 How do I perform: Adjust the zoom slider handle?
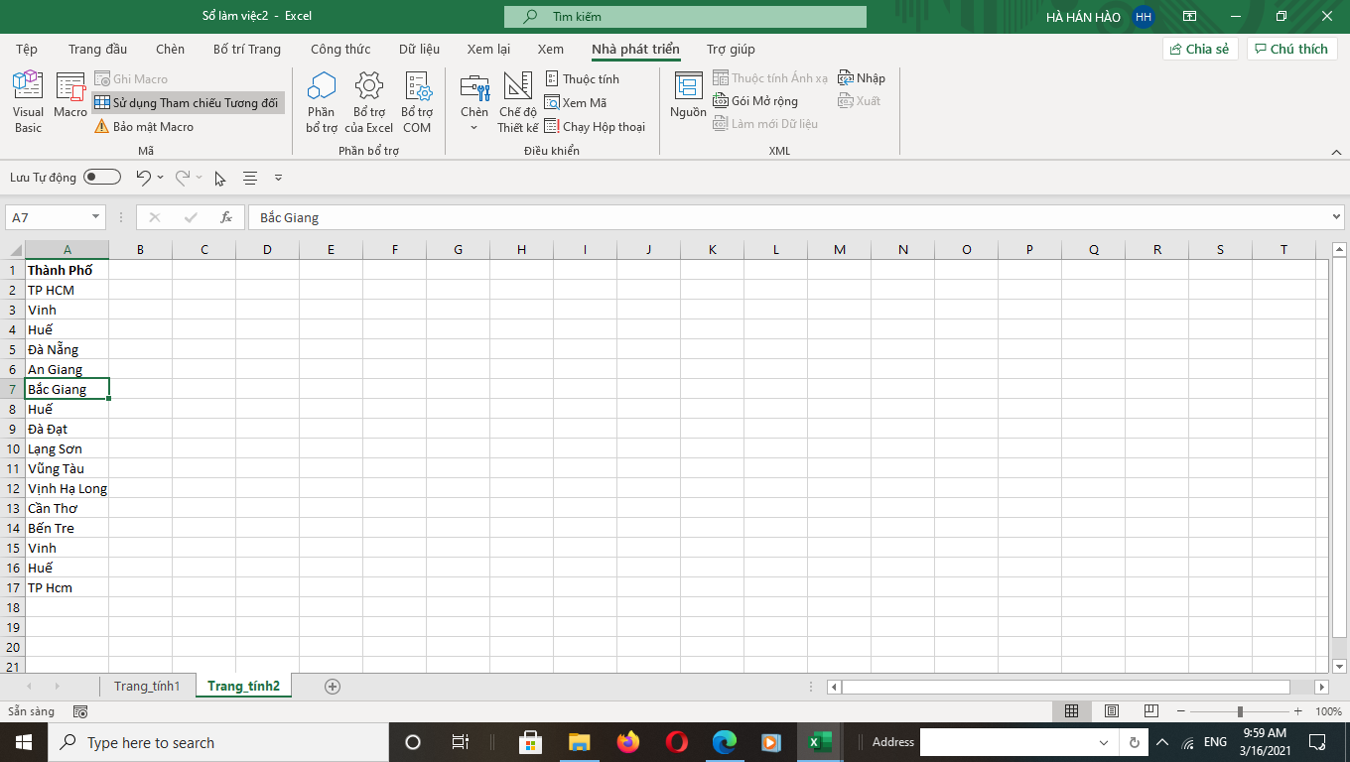[1240, 711]
